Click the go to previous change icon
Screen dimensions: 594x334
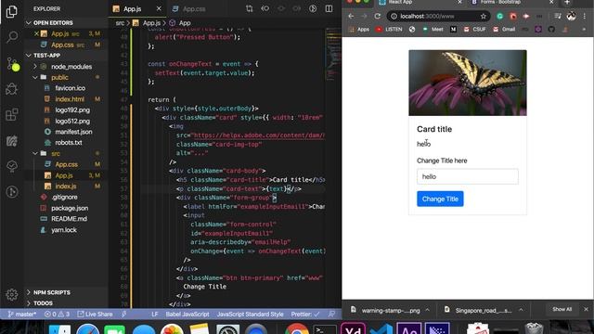pyautogui.click(x=265, y=8)
